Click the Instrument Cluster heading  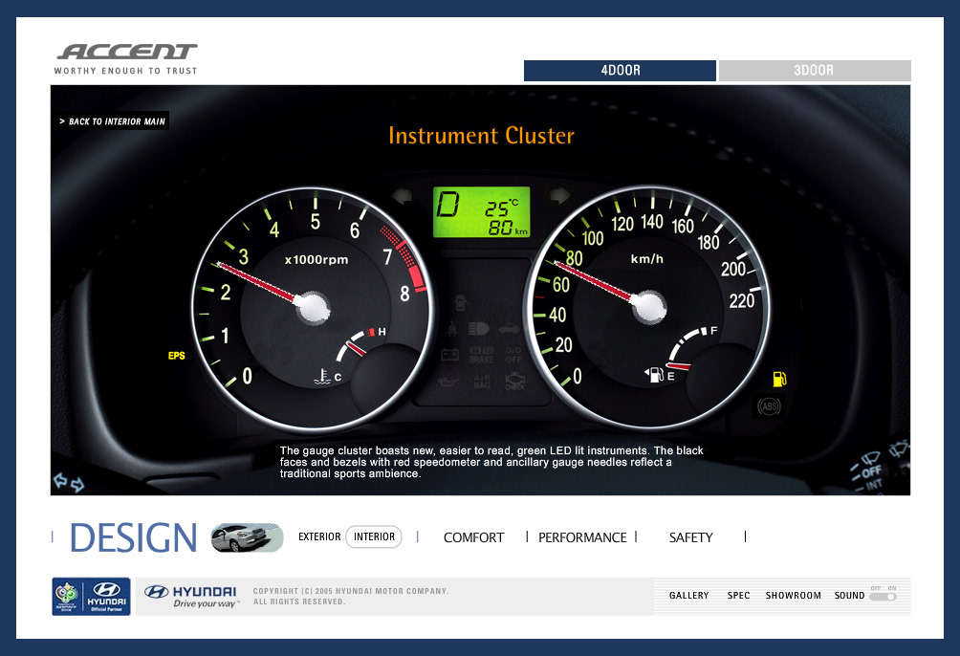coord(481,136)
